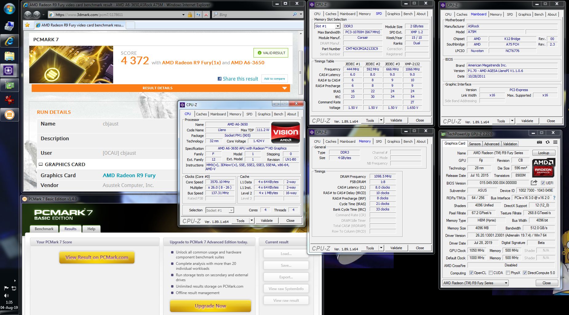Open the Help tab in PCMark 7
This screenshot has width=569, height=315.
click(x=91, y=229)
